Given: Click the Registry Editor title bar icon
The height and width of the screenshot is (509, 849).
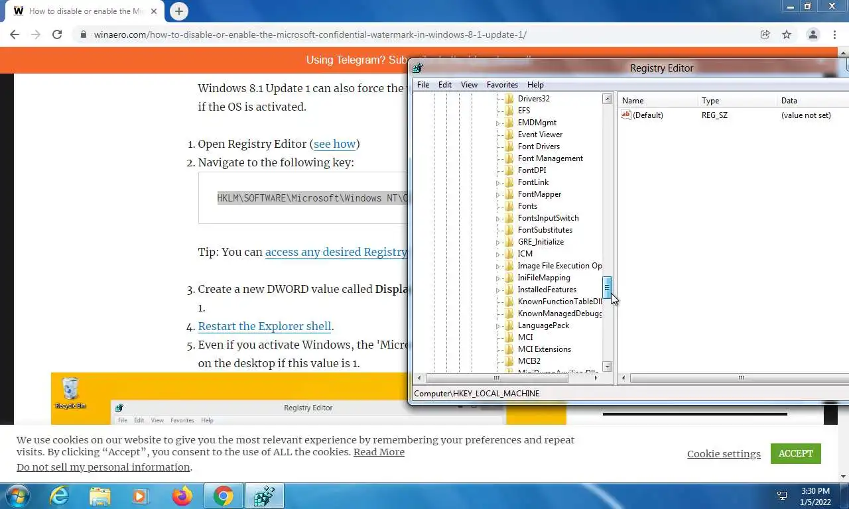Looking at the screenshot, I should click(417, 68).
